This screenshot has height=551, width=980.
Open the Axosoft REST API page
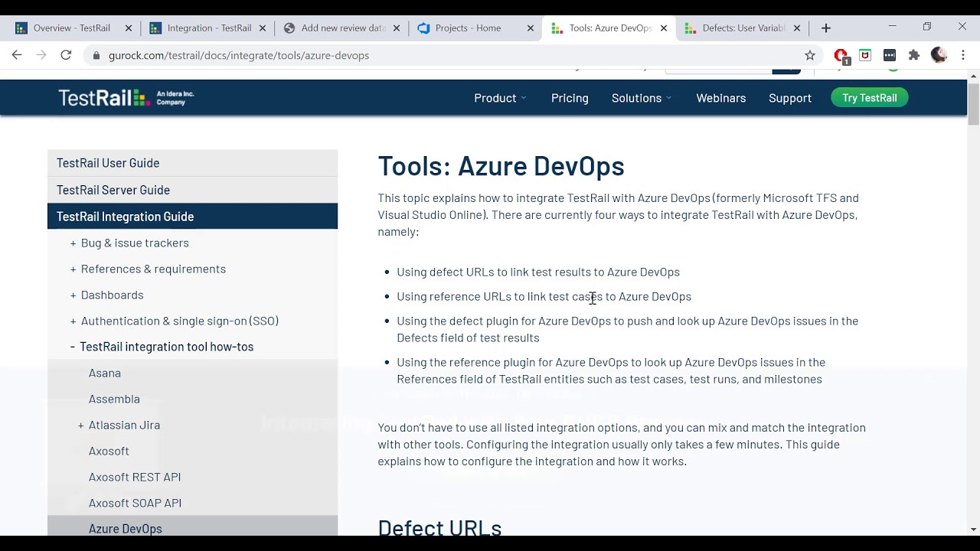pyautogui.click(x=135, y=477)
